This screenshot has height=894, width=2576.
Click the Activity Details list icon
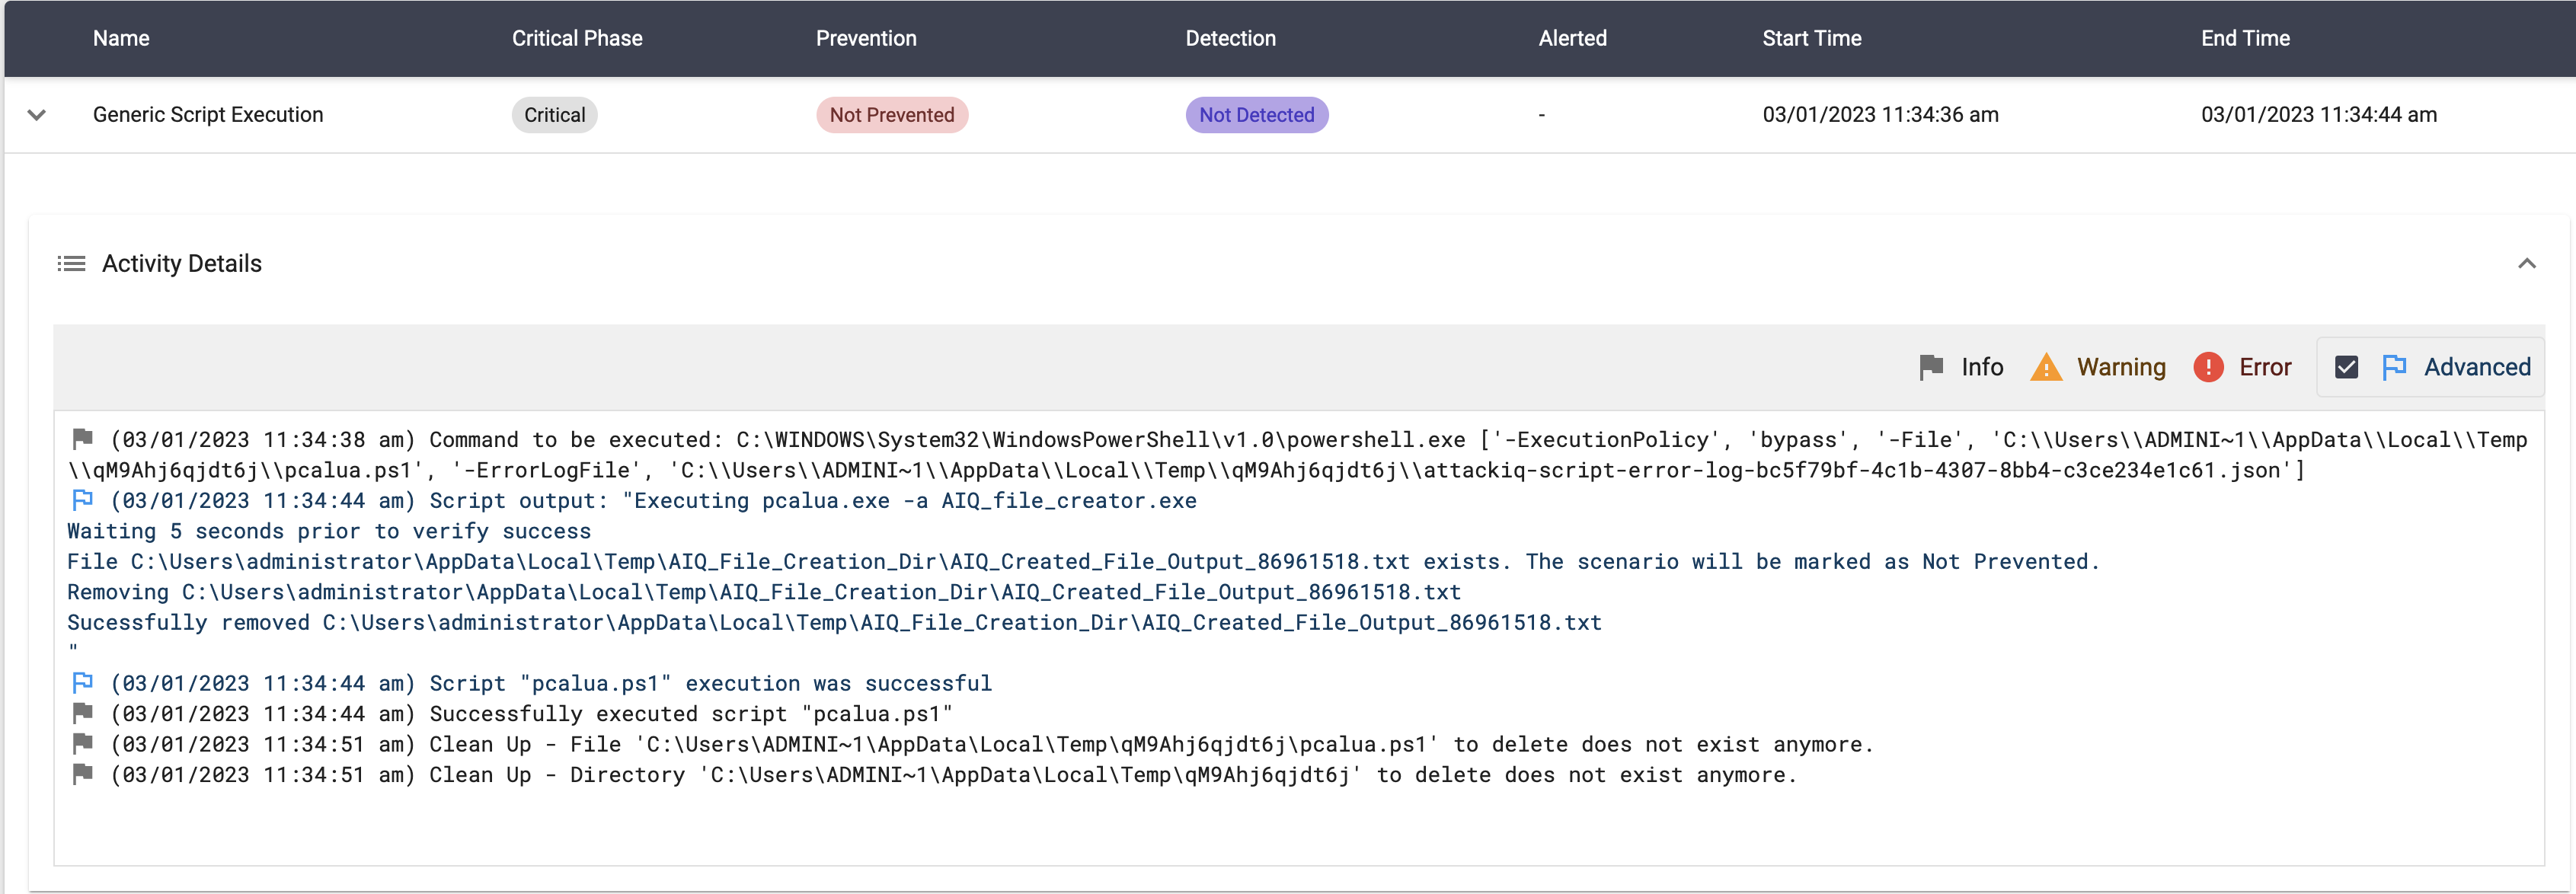pos(71,264)
